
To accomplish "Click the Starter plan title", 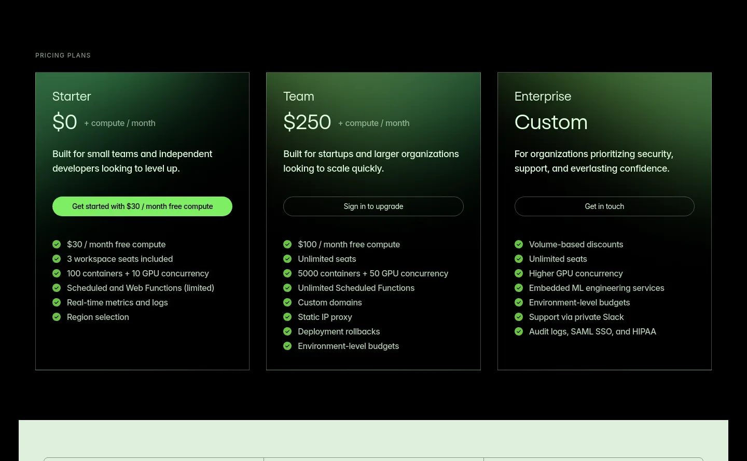I will (72, 96).
